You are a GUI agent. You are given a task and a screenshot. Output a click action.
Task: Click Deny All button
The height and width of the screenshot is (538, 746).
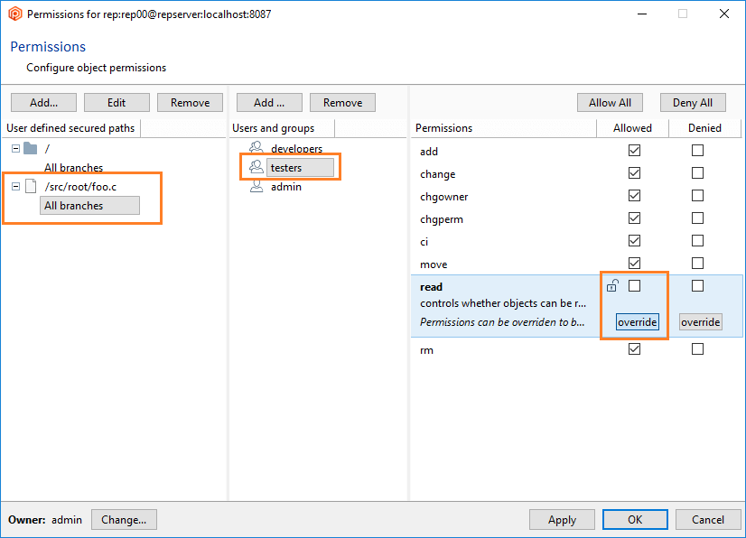(x=693, y=102)
